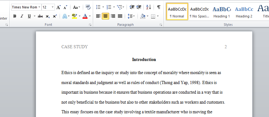269x117 pixels.
Task: Align text to the right
Action: point(113,16)
